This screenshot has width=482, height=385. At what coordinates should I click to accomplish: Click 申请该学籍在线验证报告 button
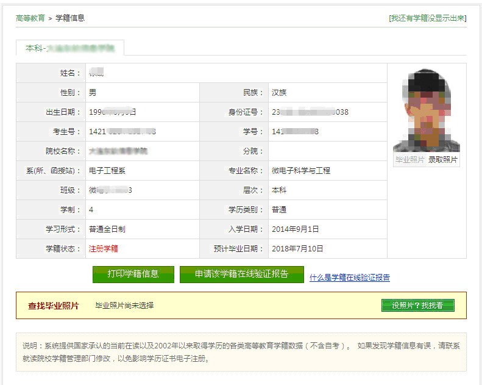pos(241,274)
